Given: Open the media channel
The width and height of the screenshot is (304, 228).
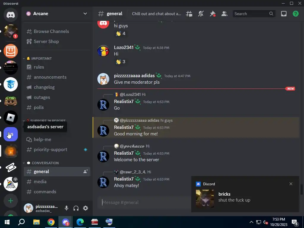Looking at the screenshot, I should 57,182.
